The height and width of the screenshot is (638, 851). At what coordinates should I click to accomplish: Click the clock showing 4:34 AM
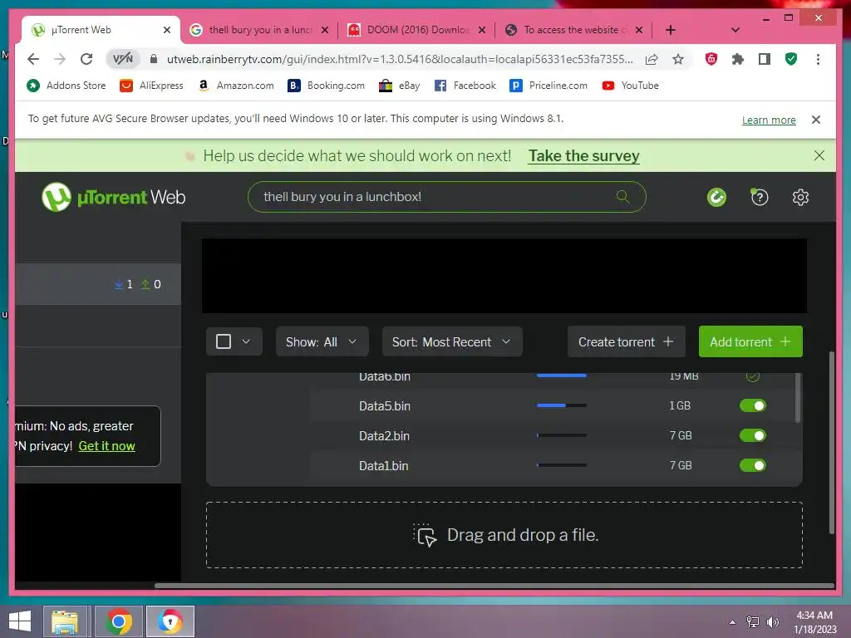tap(814, 616)
